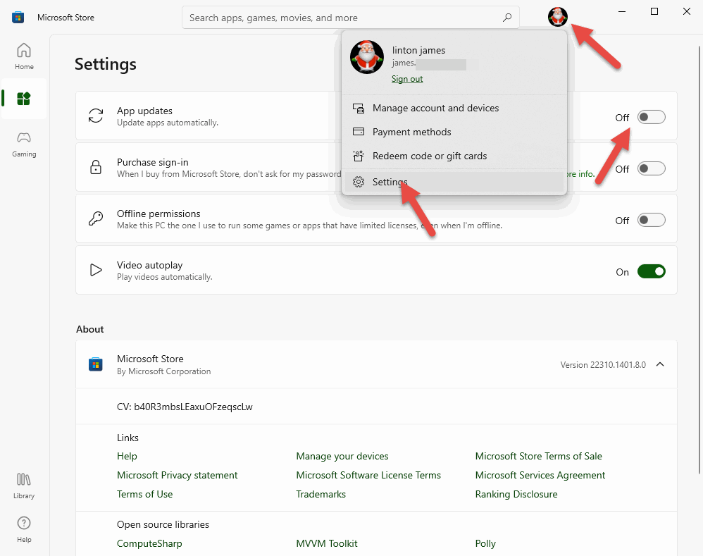Open Microsoft Privacy statement link
Viewport: 703px width, 556px height.
(x=177, y=475)
